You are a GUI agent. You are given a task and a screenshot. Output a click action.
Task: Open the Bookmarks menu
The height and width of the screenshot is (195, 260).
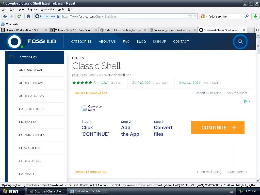point(47,9)
